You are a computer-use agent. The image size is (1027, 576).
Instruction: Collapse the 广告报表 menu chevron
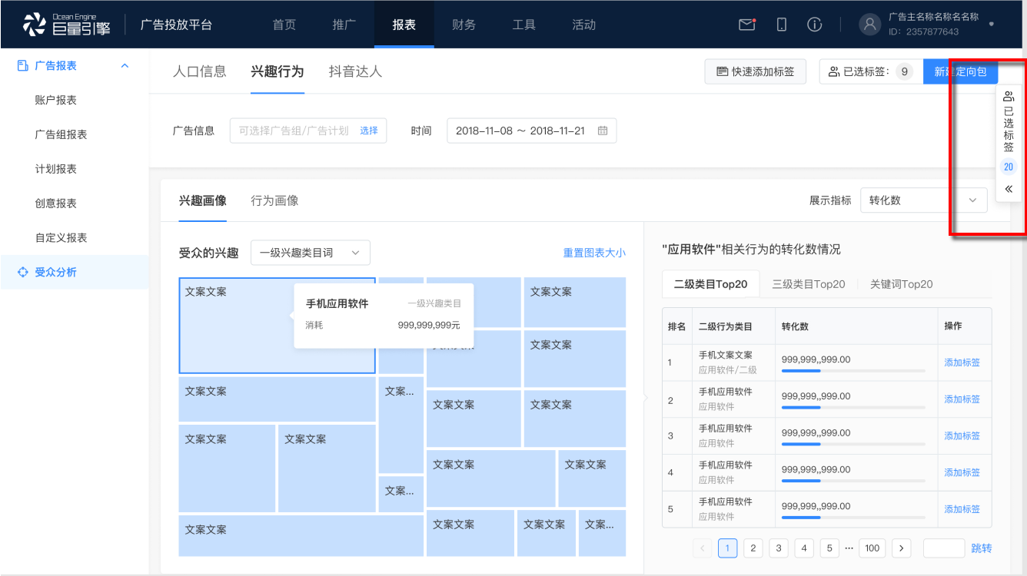click(125, 66)
